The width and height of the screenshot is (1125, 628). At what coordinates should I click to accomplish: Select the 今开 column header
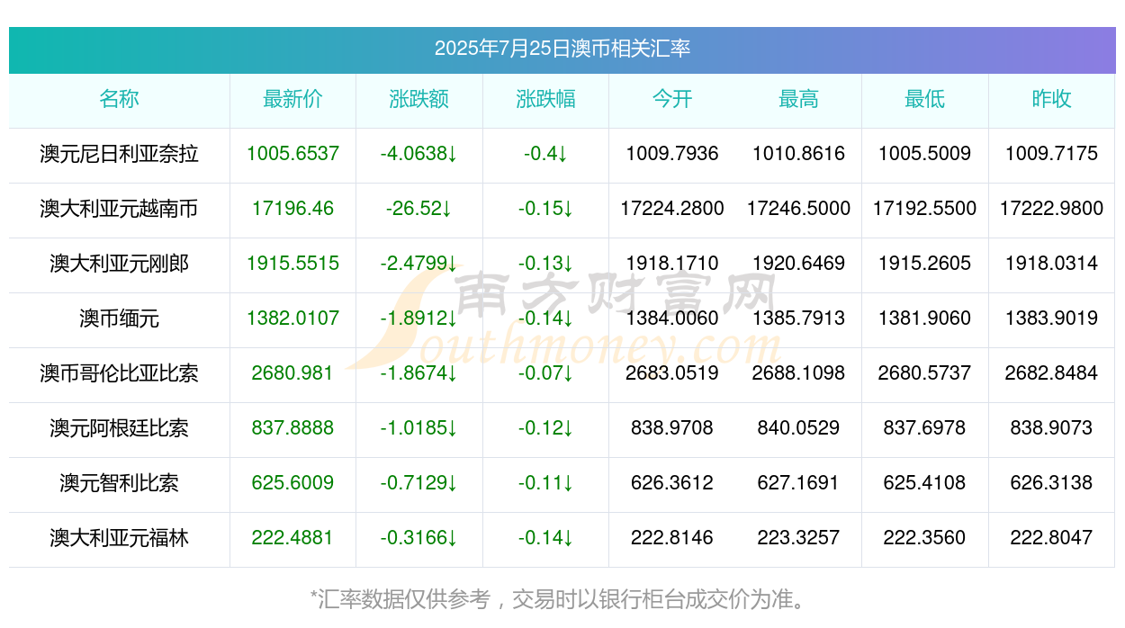672,99
